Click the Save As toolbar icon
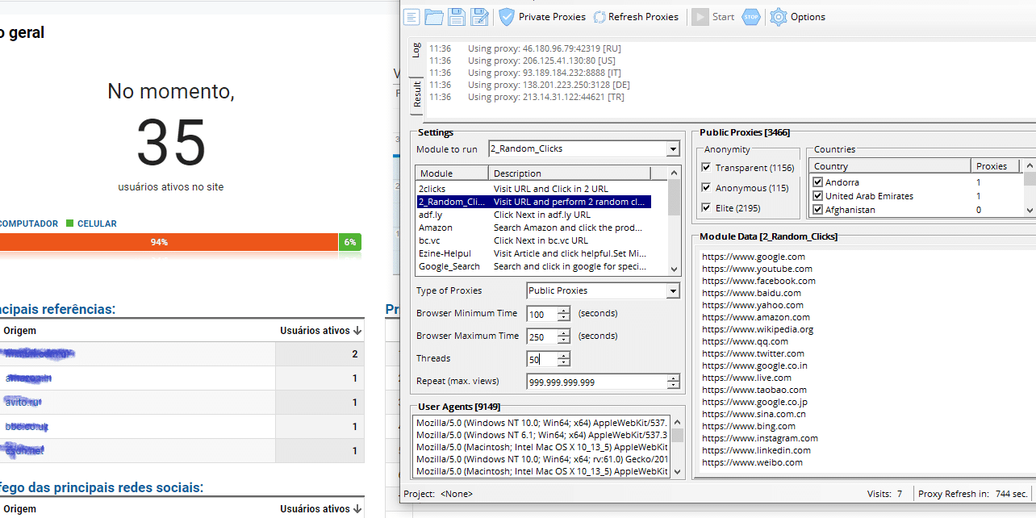Screen dimensions: 1036x518 click(478, 16)
